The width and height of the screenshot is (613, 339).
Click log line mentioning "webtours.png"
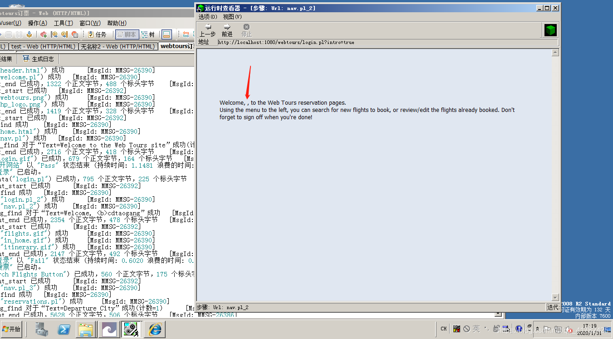tap(77, 97)
